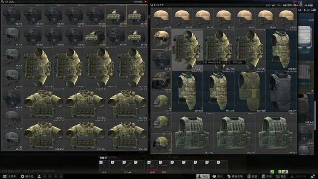Click the search icon of the right THICC window
Image resolution: width=318 pixels, height=179 pixels.
152,5
